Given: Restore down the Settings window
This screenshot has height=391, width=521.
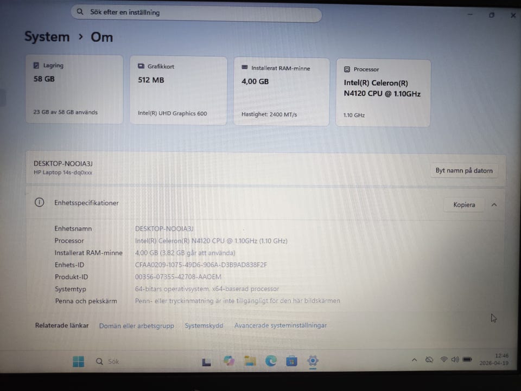Looking at the screenshot, I should [492, 15].
